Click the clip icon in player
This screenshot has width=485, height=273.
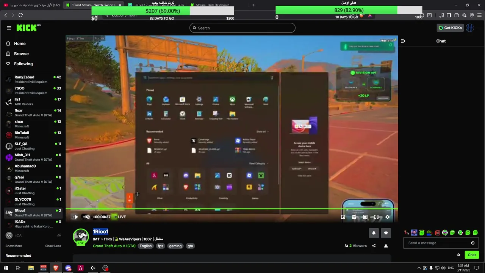click(354, 217)
